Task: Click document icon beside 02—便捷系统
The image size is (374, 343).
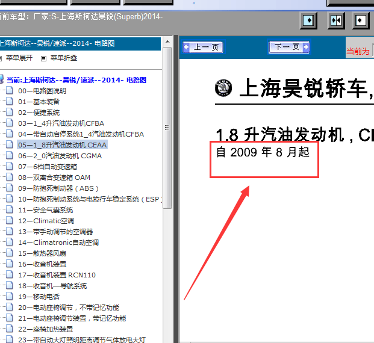Action: click(10, 112)
